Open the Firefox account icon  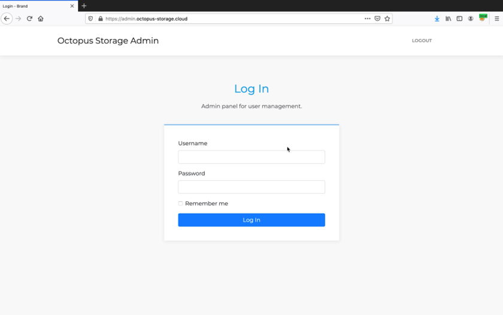click(471, 19)
